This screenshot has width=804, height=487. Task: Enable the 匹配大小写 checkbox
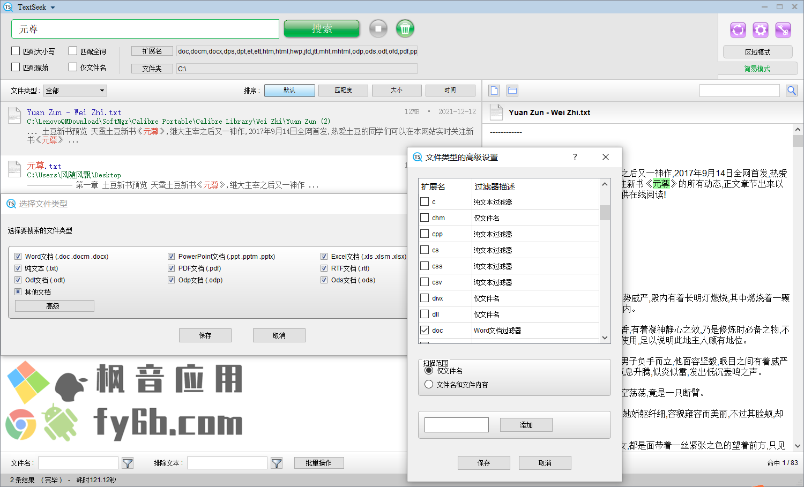click(16, 51)
